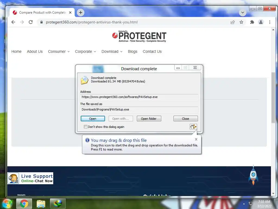Click Chrome address bar URL
This screenshot has width=278, height=209.
click(92, 22)
